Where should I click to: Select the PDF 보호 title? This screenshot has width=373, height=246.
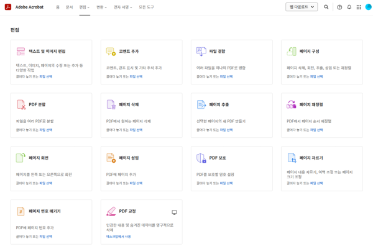point(218,158)
